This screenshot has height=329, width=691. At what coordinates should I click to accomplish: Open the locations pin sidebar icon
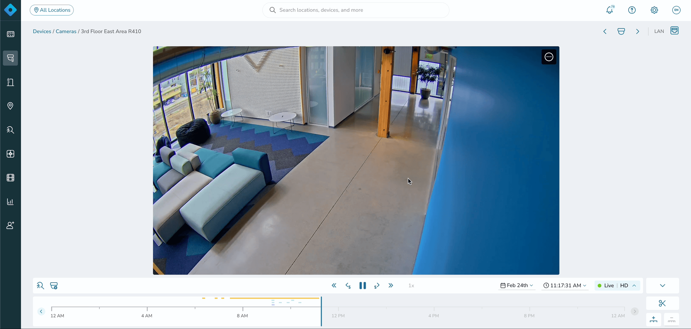click(10, 106)
